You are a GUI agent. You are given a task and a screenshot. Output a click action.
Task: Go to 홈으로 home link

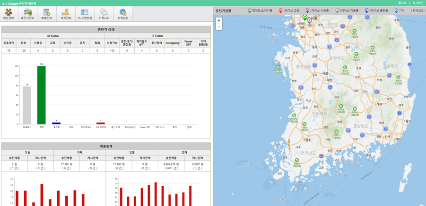pyautogui.click(x=402, y=3)
